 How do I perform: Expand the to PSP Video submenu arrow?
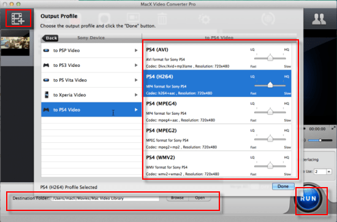pyautogui.click(x=136, y=50)
